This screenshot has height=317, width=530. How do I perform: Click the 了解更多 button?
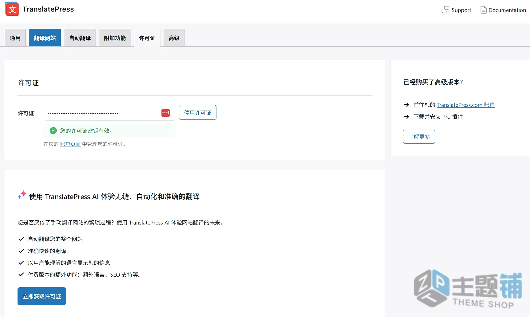(x=419, y=136)
